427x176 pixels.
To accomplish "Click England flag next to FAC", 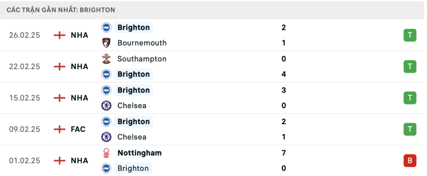I will pyautogui.click(x=60, y=129).
